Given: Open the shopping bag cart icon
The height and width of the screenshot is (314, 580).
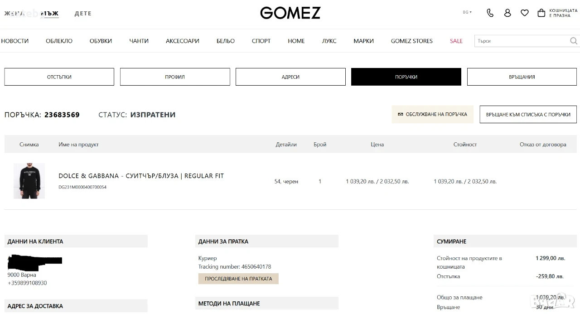Looking at the screenshot, I should (x=541, y=13).
